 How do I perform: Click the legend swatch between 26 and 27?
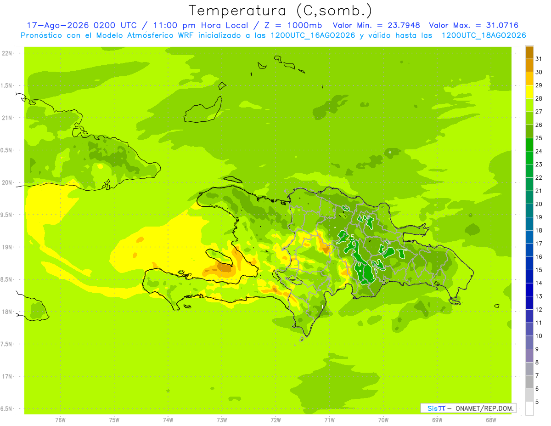[x=529, y=118]
